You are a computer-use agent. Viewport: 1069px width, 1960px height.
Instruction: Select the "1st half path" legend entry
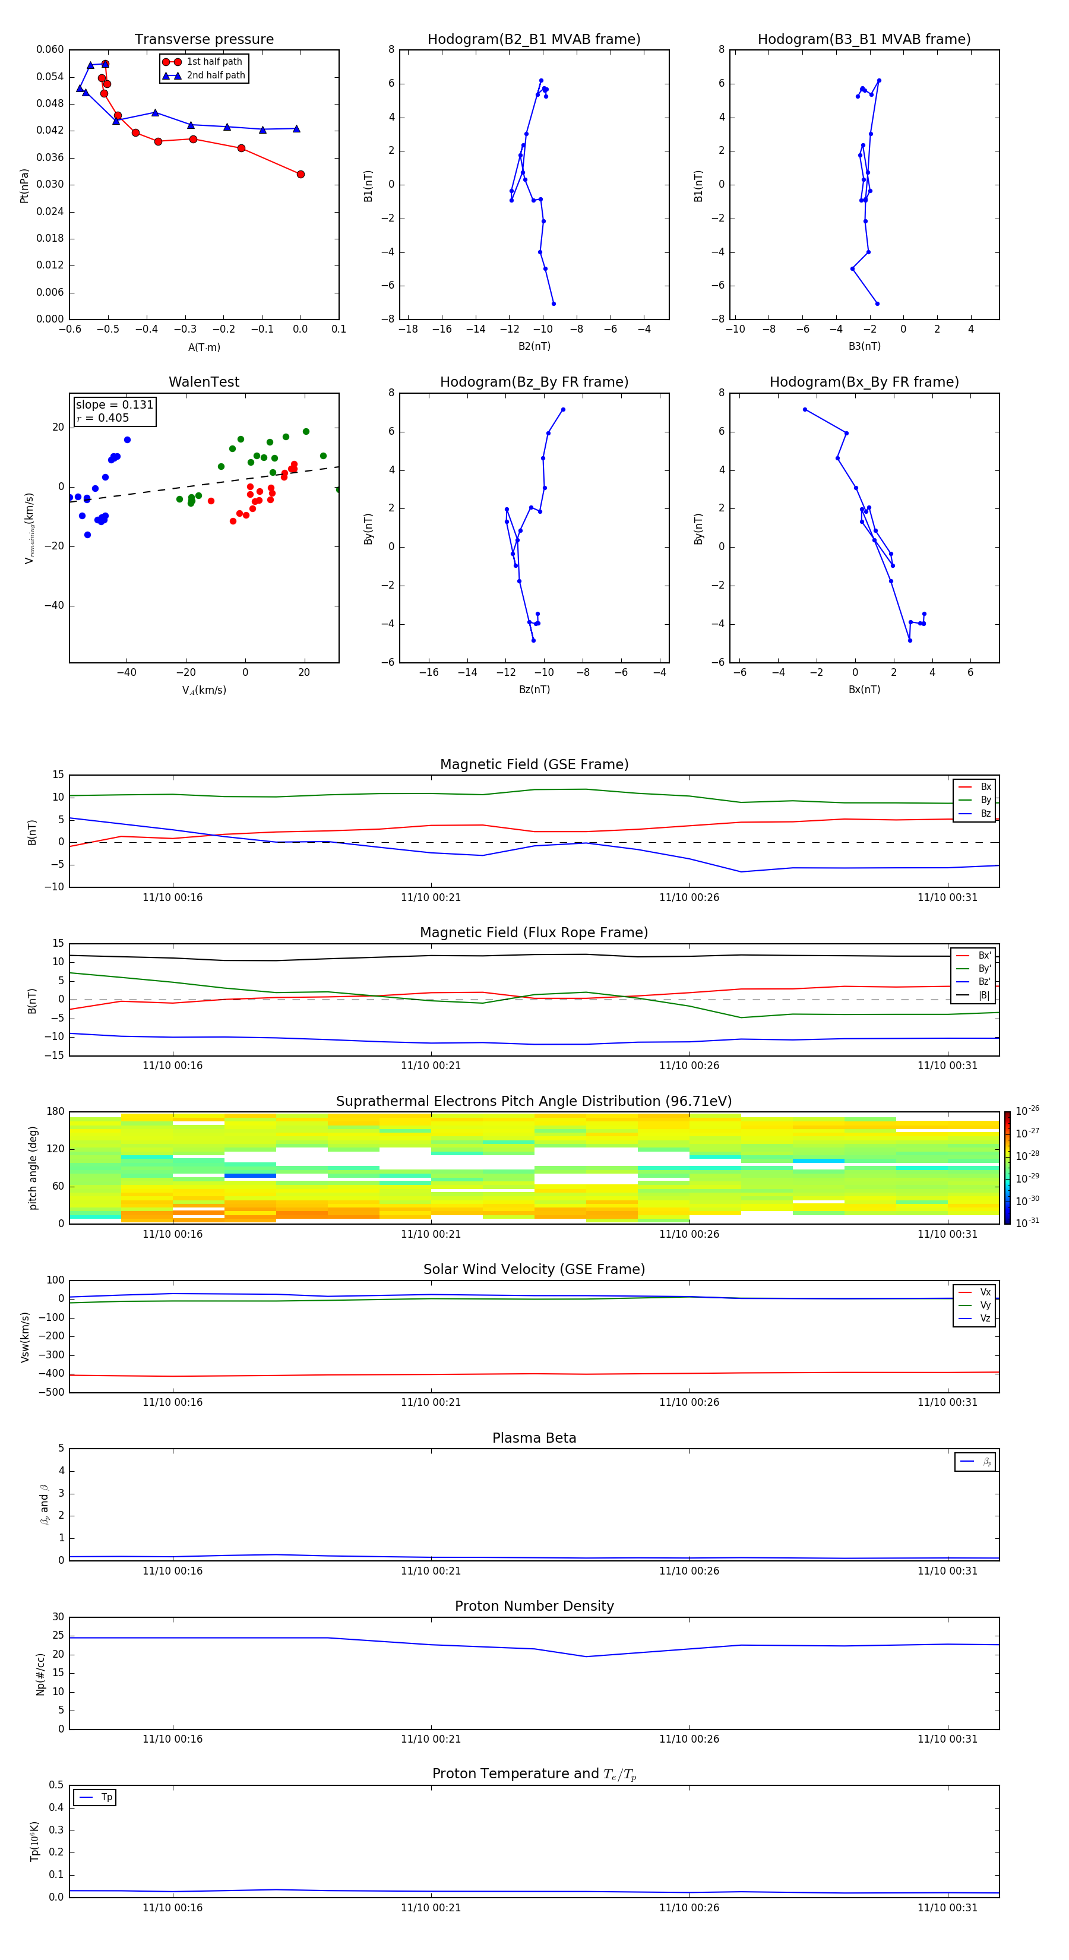pos(203,62)
